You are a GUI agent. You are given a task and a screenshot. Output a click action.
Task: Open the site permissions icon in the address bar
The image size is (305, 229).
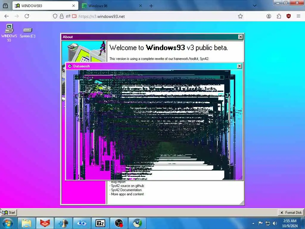tap(68, 16)
